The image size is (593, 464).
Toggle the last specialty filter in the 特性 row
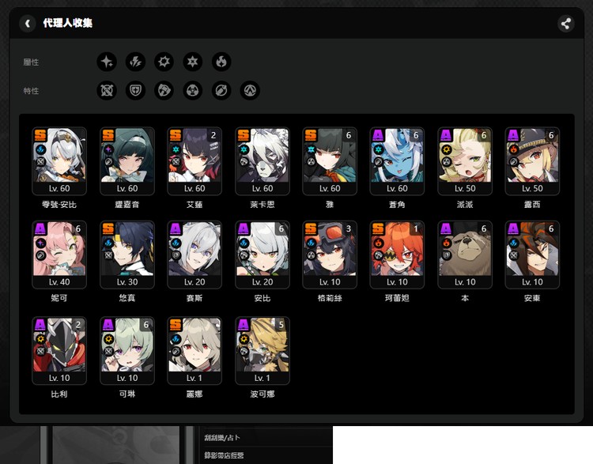point(250,91)
